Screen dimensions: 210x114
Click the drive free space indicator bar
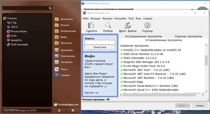27,110
